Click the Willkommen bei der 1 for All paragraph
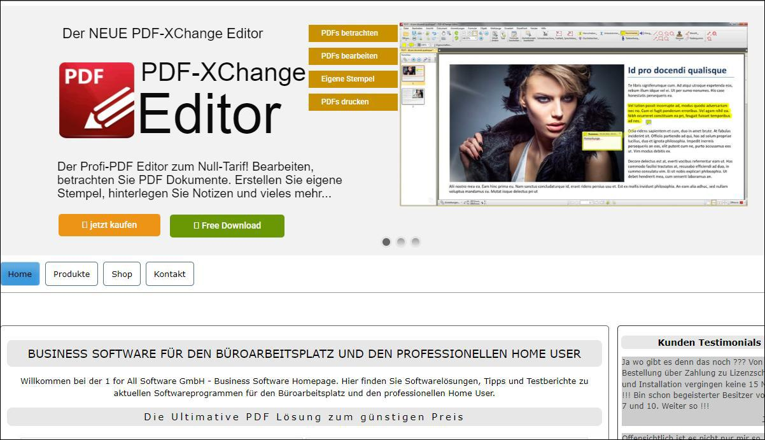 click(304, 387)
